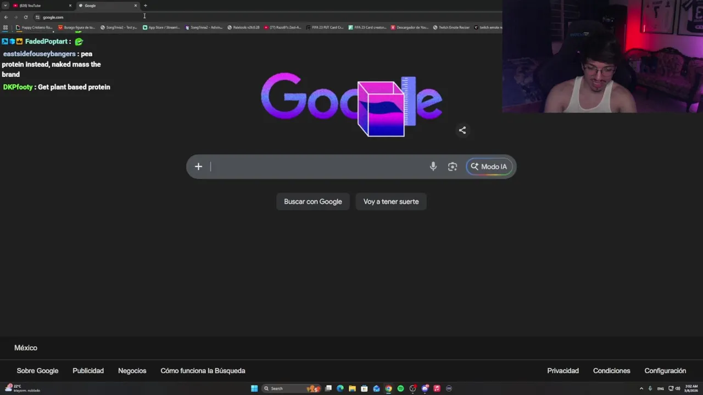Screen dimensions: 703x395
Task: Open Task View in taskbar
Action: pos(328,388)
